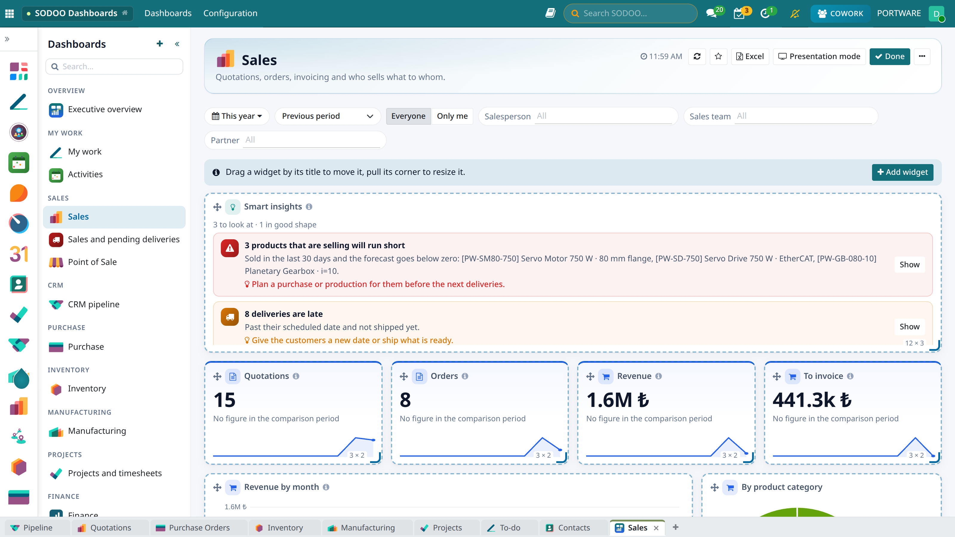Screen dimensions: 955x537
Task: Click the Done button
Action: point(889,56)
